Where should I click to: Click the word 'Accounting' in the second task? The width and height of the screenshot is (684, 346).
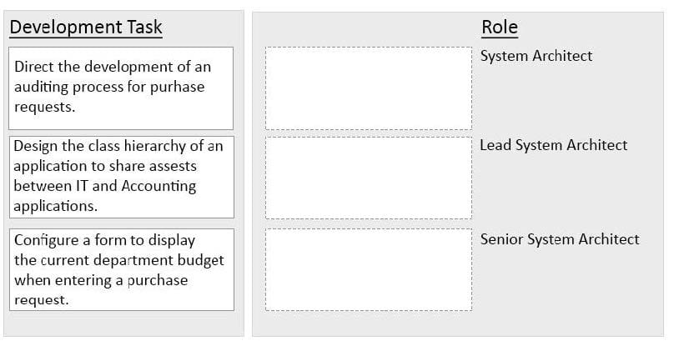coord(158,186)
